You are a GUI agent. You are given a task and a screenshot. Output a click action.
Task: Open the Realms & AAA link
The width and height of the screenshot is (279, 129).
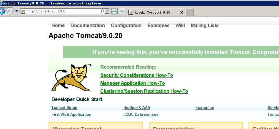point(137,107)
